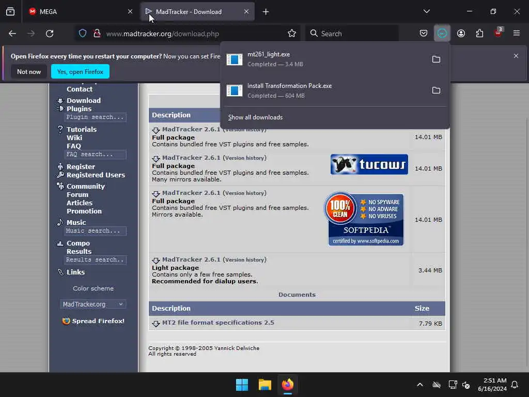Open MT2 file format specifications 2.5
This screenshot has width=529, height=397.
coord(219,323)
